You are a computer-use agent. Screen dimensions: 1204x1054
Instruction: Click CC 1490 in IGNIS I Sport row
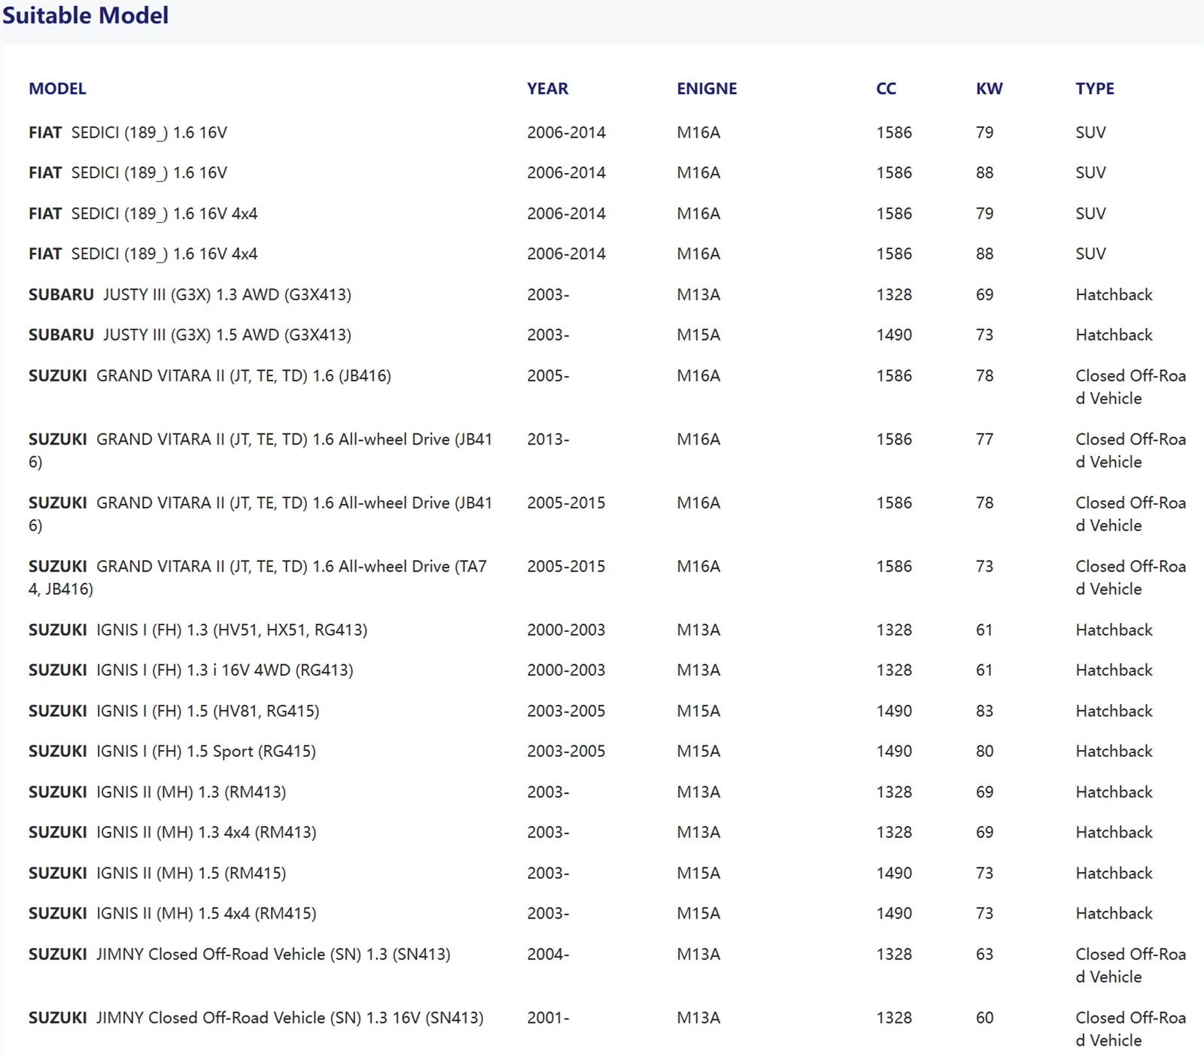click(x=894, y=751)
